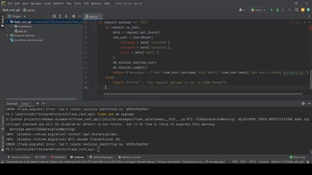Click Collapse All icon in Project panel
This screenshot has height=175, width=312.
tap(66, 16)
